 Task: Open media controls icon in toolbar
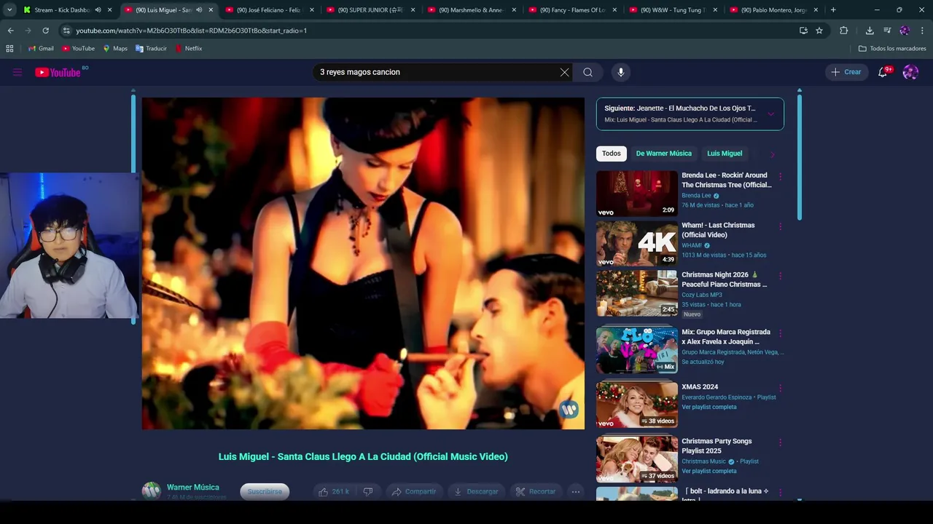[887, 31]
